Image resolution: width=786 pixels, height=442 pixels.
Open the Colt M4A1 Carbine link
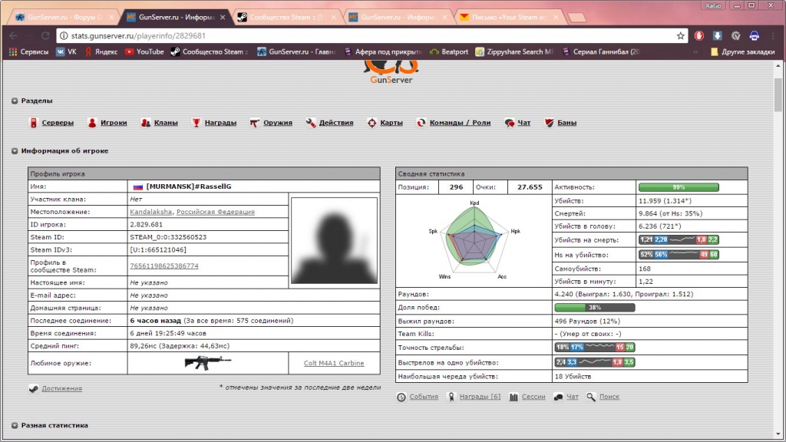(334, 363)
